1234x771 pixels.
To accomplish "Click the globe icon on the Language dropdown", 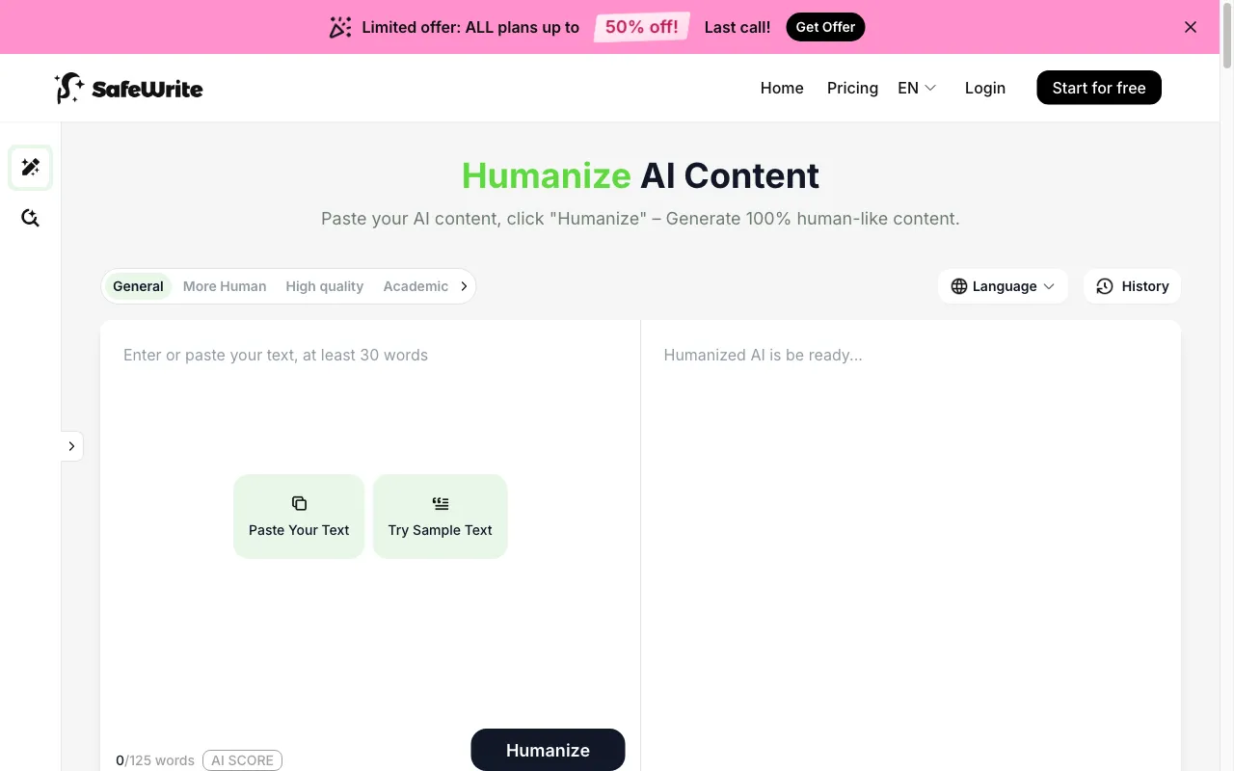I will click(x=959, y=286).
